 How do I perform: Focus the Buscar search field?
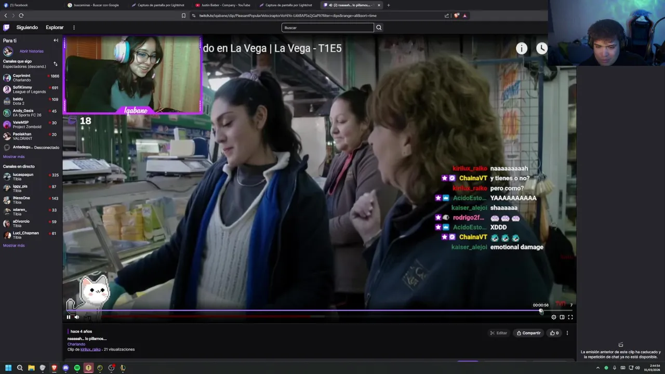327,28
